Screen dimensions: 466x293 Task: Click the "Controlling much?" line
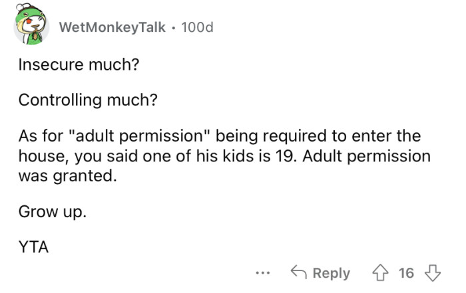click(x=88, y=100)
